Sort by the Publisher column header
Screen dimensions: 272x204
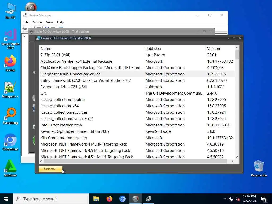click(175, 49)
